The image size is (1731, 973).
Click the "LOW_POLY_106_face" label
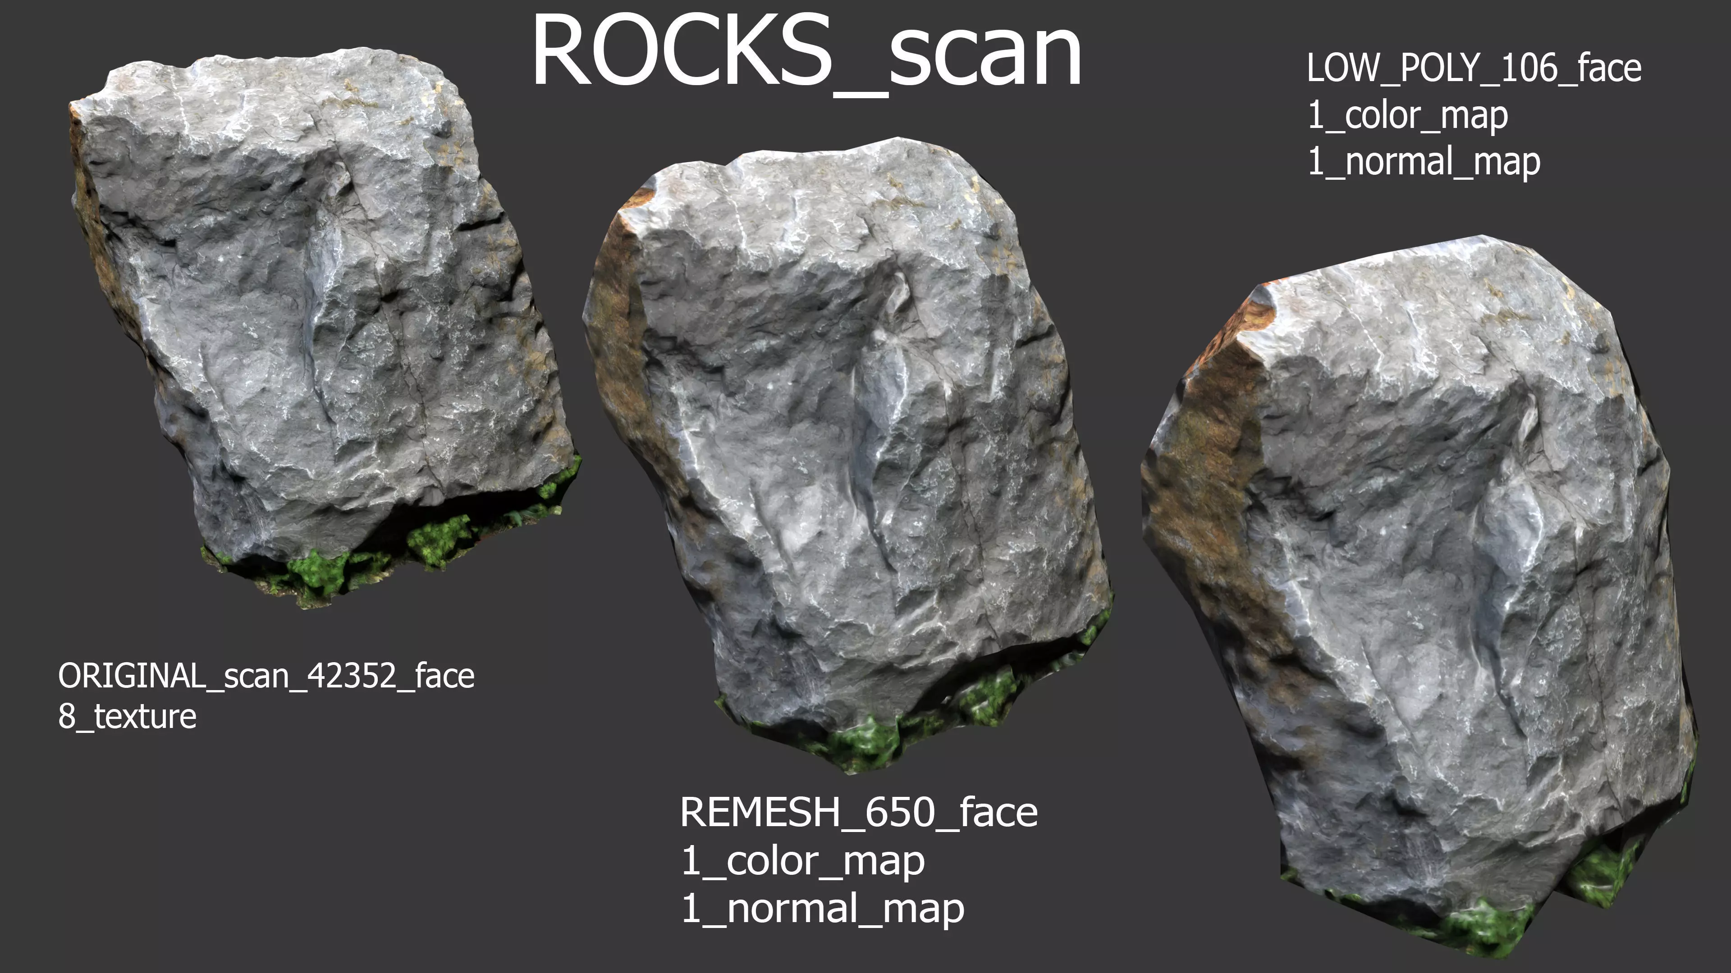tap(1475, 68)
